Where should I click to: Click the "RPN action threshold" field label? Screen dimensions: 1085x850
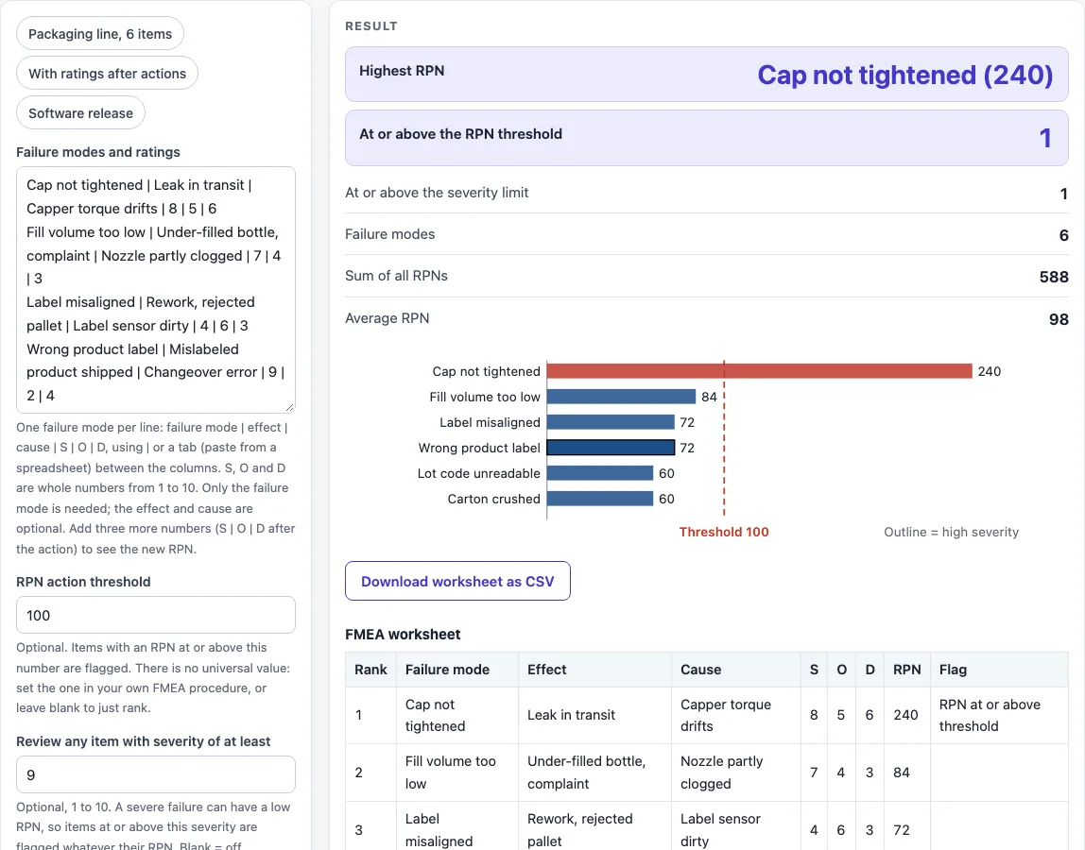pos(83,582)
